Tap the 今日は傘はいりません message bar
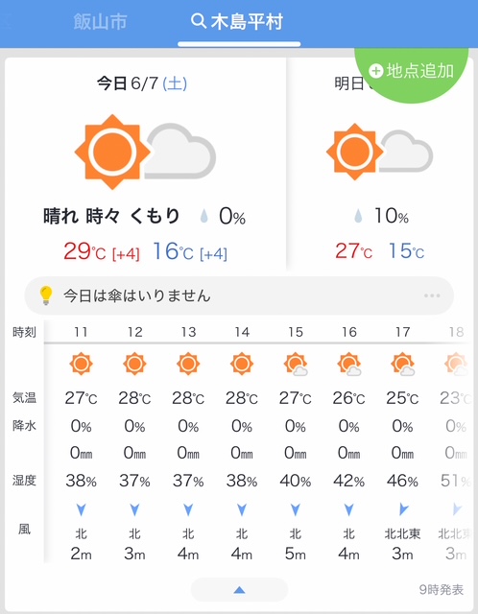Screen dimensions: 478x614 coord(239,295)
